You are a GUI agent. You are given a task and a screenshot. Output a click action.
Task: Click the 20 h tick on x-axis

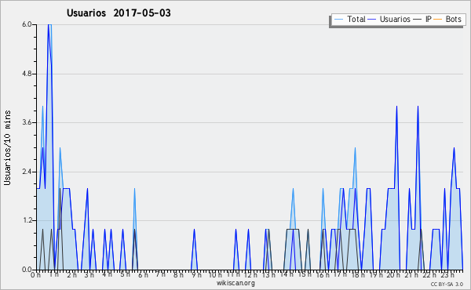coord(392,274)
